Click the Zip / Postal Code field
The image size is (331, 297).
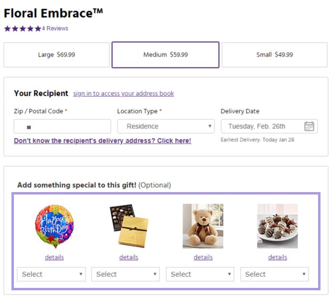pos(62,126)
